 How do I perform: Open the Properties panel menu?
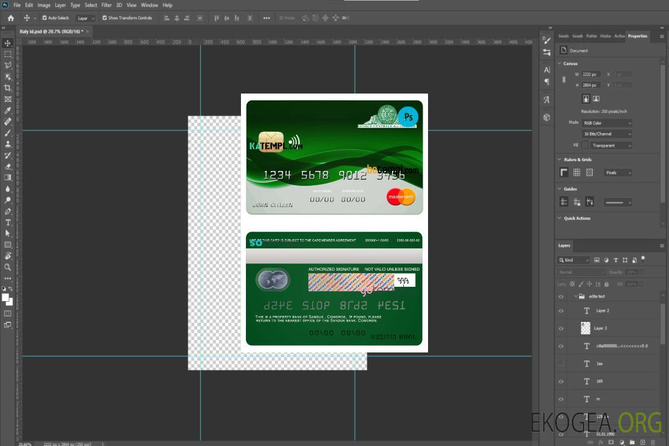coord(662,37)
